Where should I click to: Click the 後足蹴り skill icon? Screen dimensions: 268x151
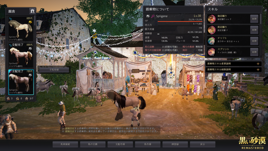point(211,19)
